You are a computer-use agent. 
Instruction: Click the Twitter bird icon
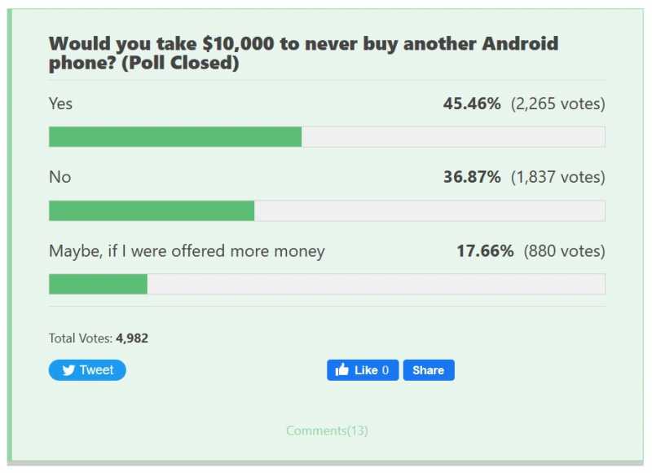click(68, 369)
